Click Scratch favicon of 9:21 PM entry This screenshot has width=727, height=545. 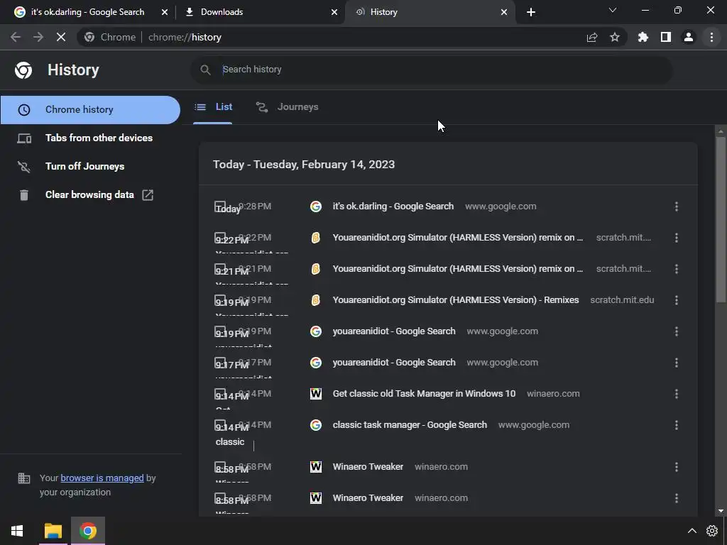click(316, 269)
